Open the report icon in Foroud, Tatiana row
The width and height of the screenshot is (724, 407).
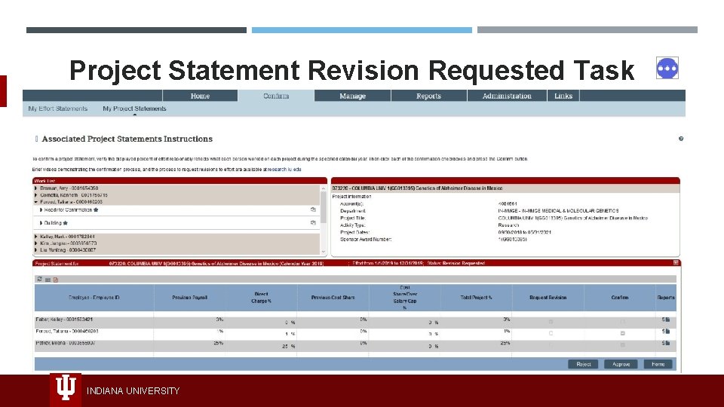click(x=666, y=332)
